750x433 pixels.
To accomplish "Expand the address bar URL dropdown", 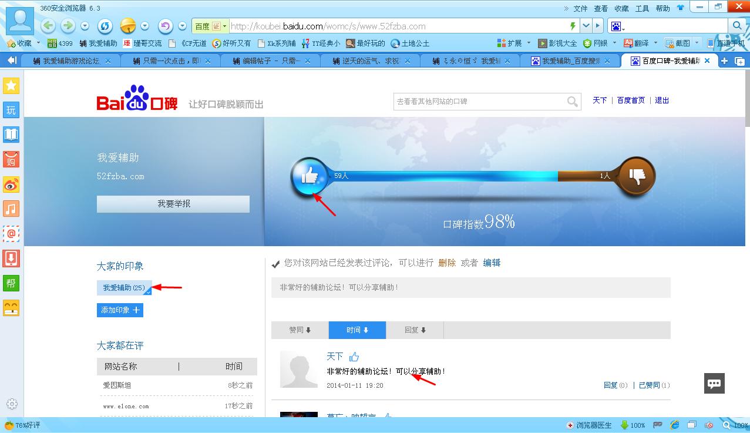I will (x=586, y=26).
